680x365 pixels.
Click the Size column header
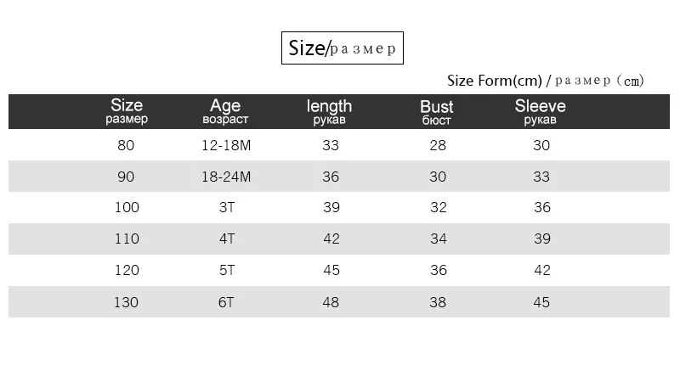(x=127, y=111)
